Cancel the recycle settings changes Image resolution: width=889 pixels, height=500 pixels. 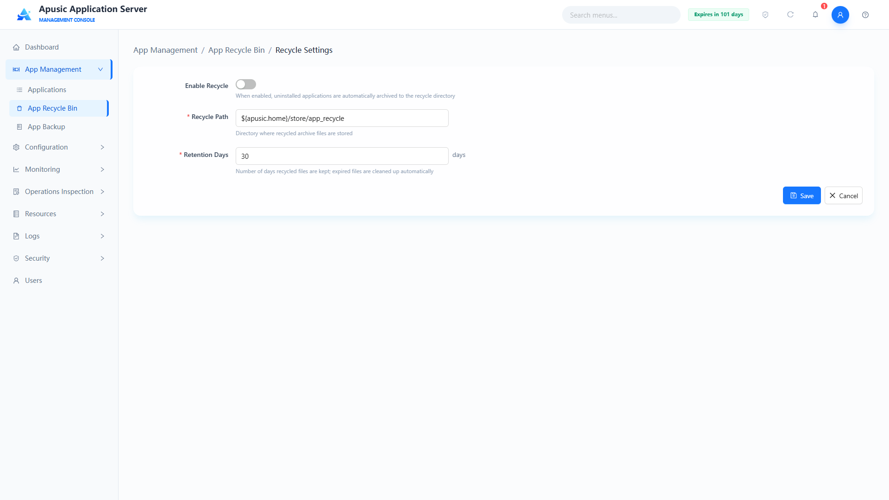[x=843, y=195]
